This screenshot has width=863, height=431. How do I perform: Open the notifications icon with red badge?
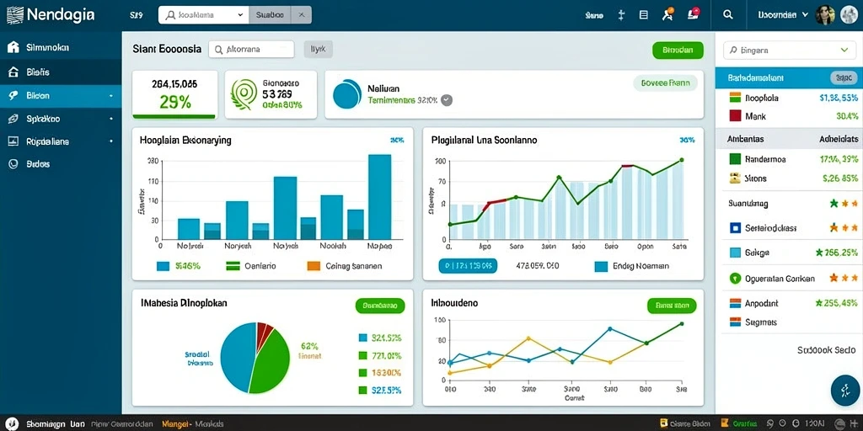coord(694,15)
